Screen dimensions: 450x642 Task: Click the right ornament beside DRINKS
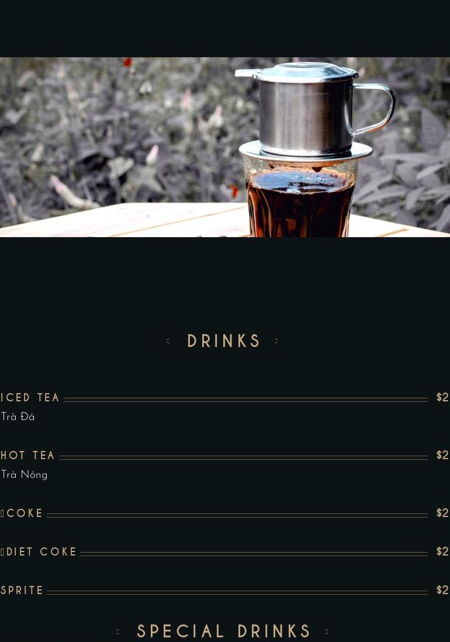[x=276, y=341]
